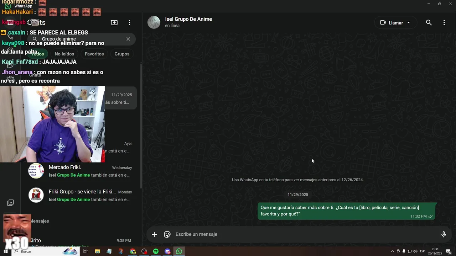Image resolution: width=456 pixels, height=256 pixels.
Task: Click the Llamar call button
Action: 392,23
